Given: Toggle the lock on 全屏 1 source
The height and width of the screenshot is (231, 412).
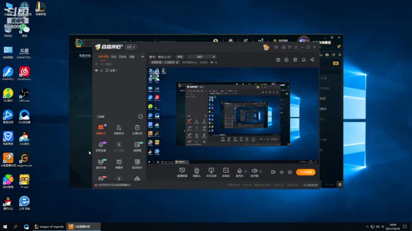Looking at the screenshot, I should coord(101,70).
